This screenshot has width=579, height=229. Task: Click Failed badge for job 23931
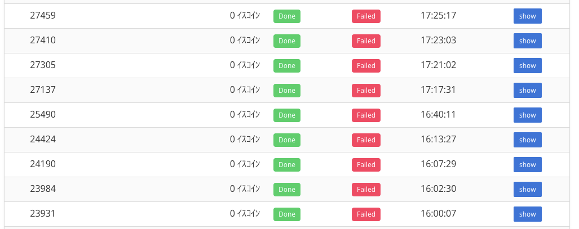[x=366, y=214]
